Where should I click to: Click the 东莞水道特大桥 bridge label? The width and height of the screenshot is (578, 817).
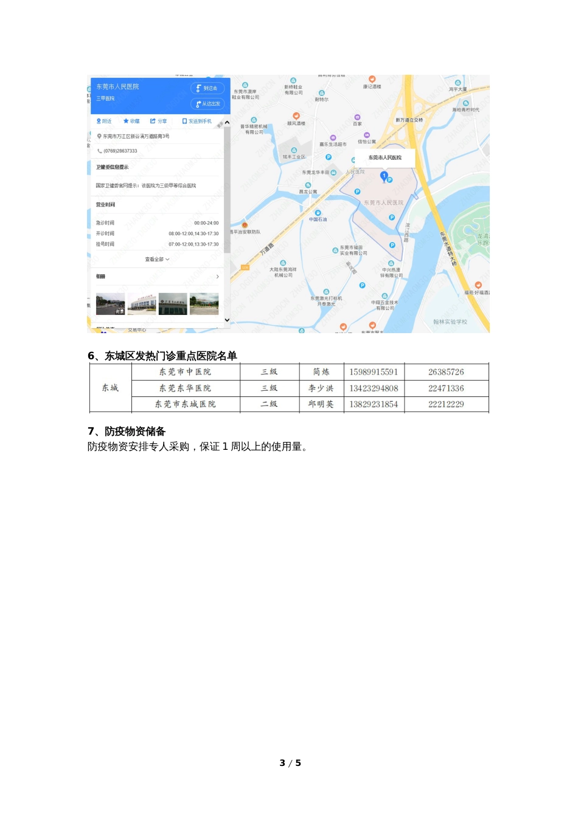[x=447, y=248]
